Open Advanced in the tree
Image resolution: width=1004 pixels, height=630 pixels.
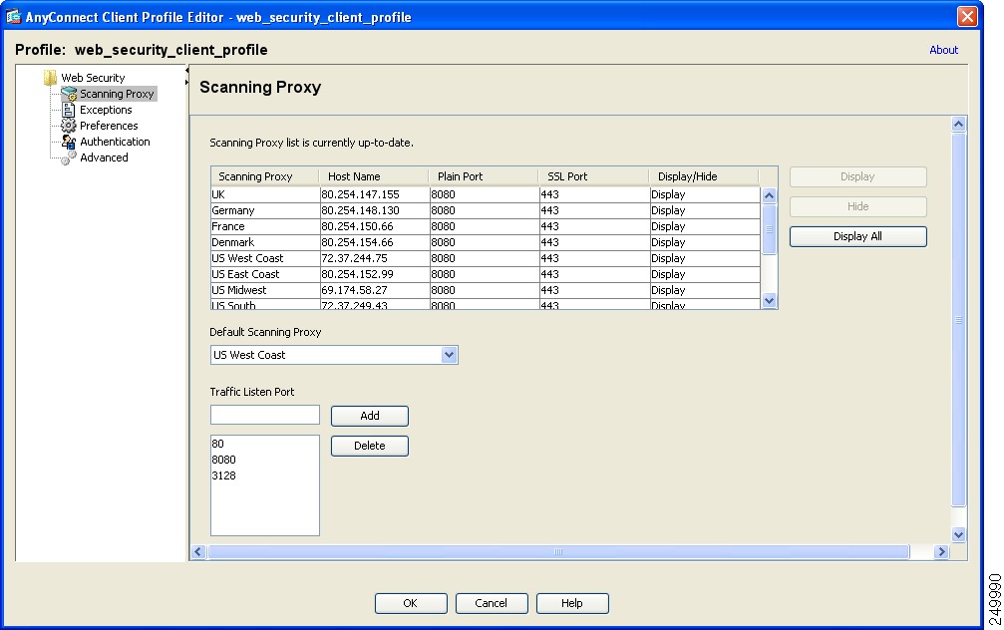(104, 157)
